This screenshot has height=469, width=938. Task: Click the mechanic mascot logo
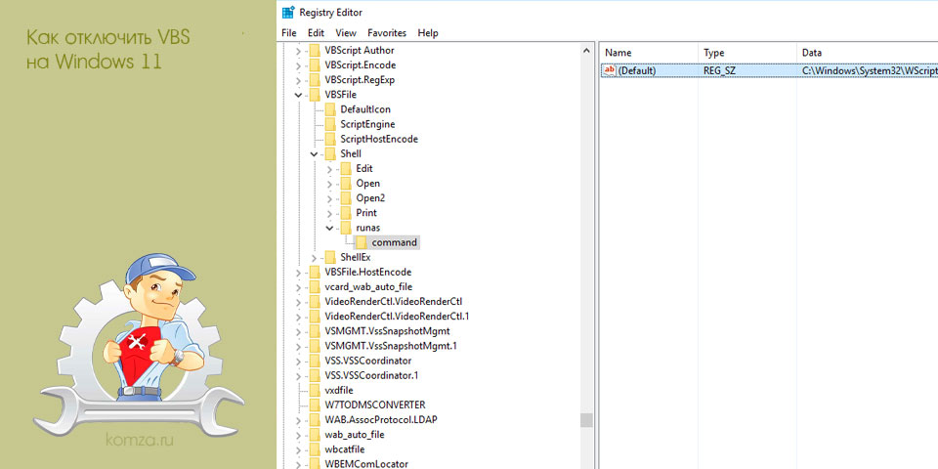[138, 344]
